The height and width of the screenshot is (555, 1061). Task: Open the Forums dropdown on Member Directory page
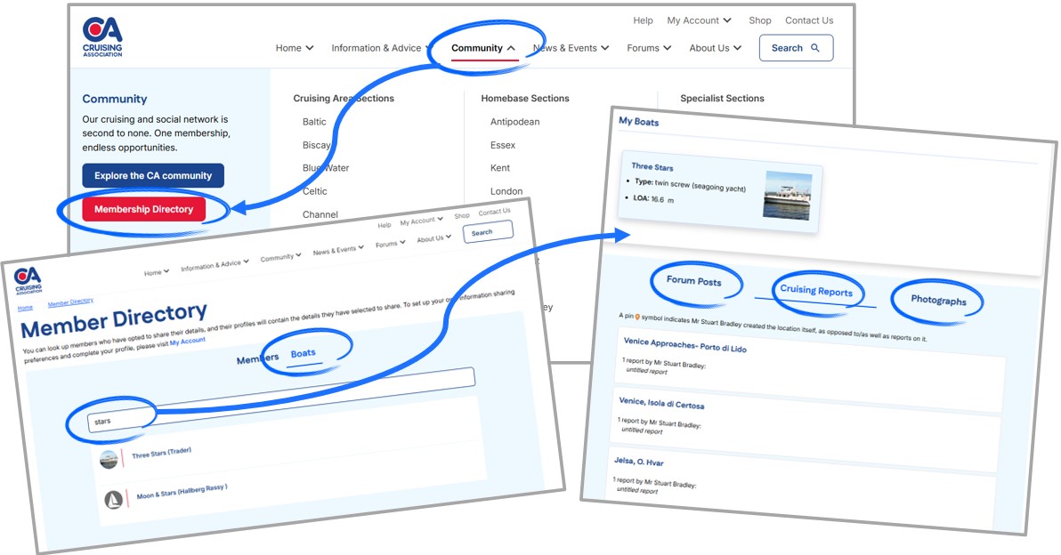pos(391,244)
